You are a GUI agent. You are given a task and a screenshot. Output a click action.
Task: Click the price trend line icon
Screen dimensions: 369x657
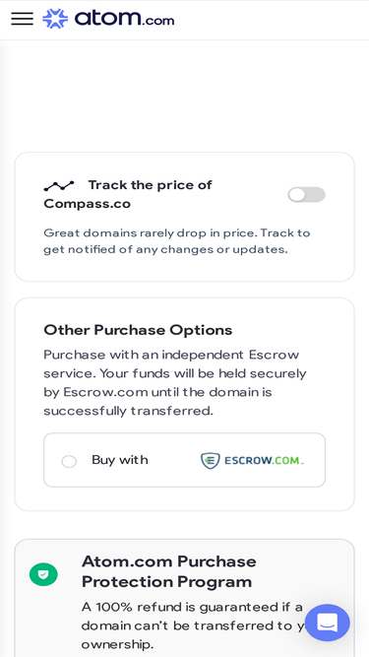click(x=59, y=185)
